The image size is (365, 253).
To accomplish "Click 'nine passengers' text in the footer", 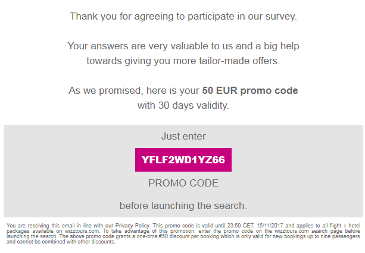I will (x=342, y=236).
